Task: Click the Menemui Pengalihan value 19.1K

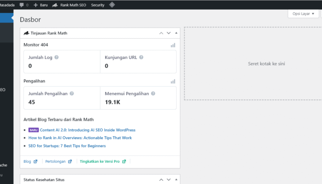Action: point(113,102)
